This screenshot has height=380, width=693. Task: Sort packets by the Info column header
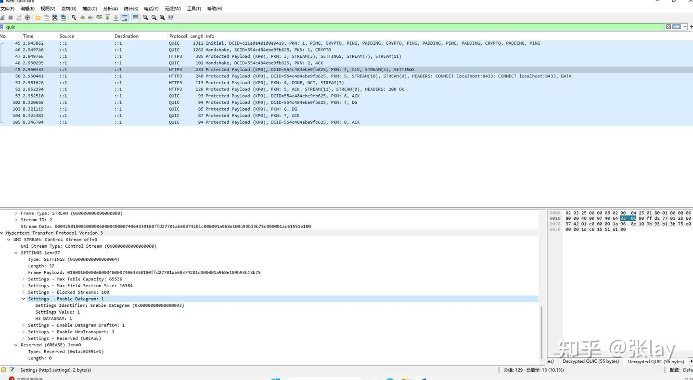click(x=448, y=36)
